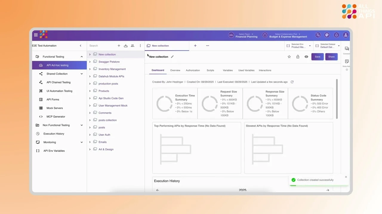Open the language translate icon
This screenshot has width=382, height=214.
[318, 35]
